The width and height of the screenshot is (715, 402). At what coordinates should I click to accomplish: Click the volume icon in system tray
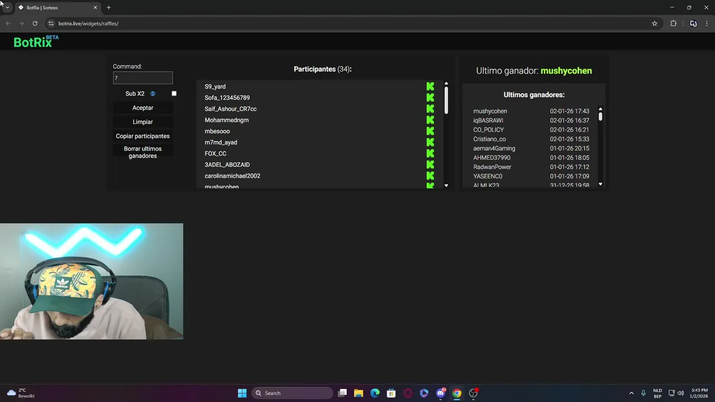pyautogui.click(x=680, y=393)
